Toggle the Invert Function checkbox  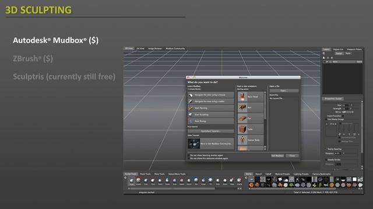click(343, 116)
